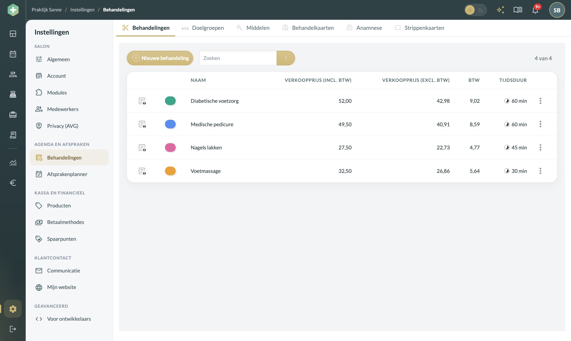The width and height of the screenshot is (571, 341).
Task: Click the blue color swatch of Medische pedicure
Action: pos(170,124)
